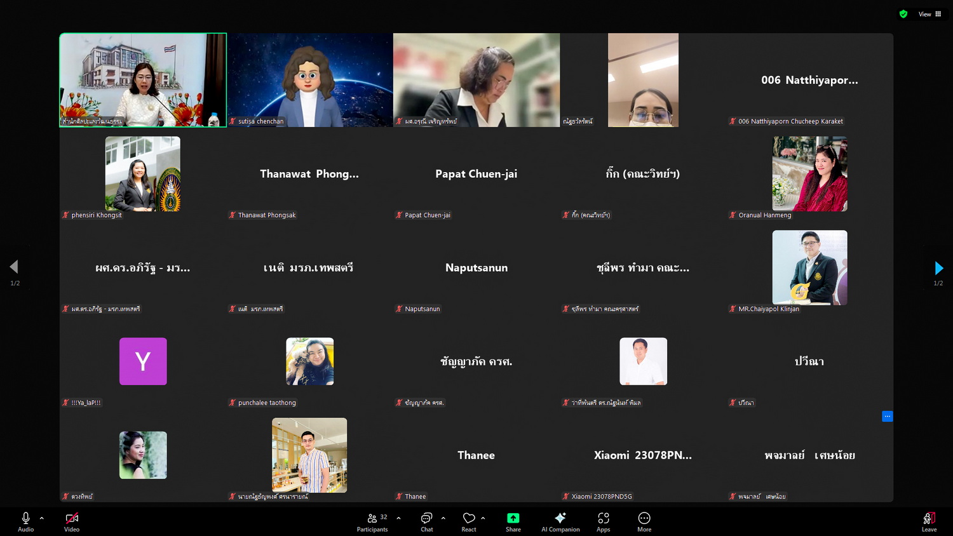Unmute the microphone with Audio button
This screenshot has width=953, height=536.
pos(25,521)
